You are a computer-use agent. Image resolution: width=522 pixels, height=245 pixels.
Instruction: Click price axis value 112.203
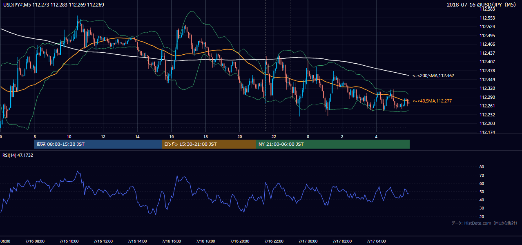click(487, 123)
